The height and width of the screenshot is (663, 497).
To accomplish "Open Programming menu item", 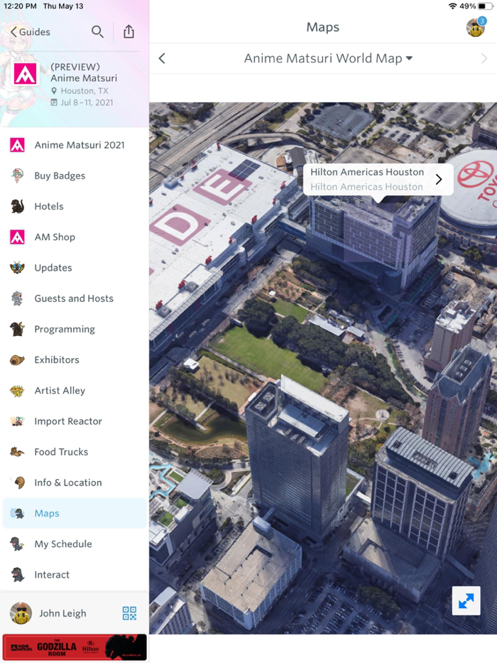I will 75,329.
